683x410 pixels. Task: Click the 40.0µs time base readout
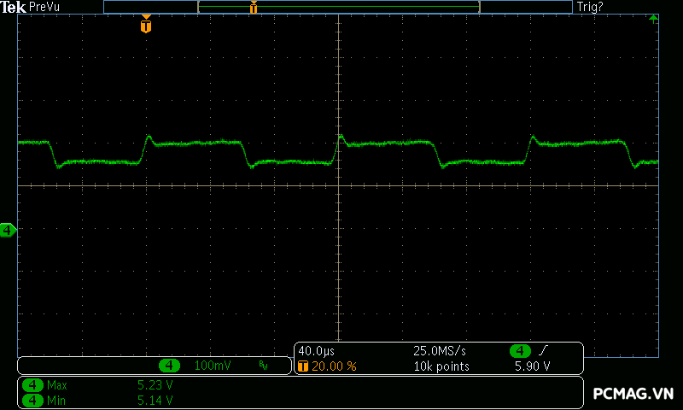pos(316,351)
